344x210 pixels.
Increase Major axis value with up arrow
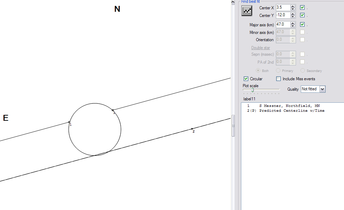pyautogui.click(x=293, y=23)
